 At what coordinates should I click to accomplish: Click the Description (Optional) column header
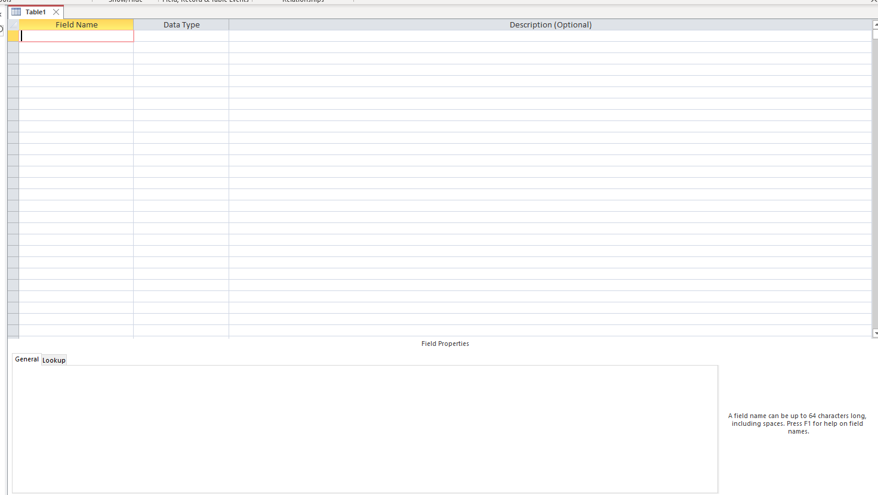550,24
